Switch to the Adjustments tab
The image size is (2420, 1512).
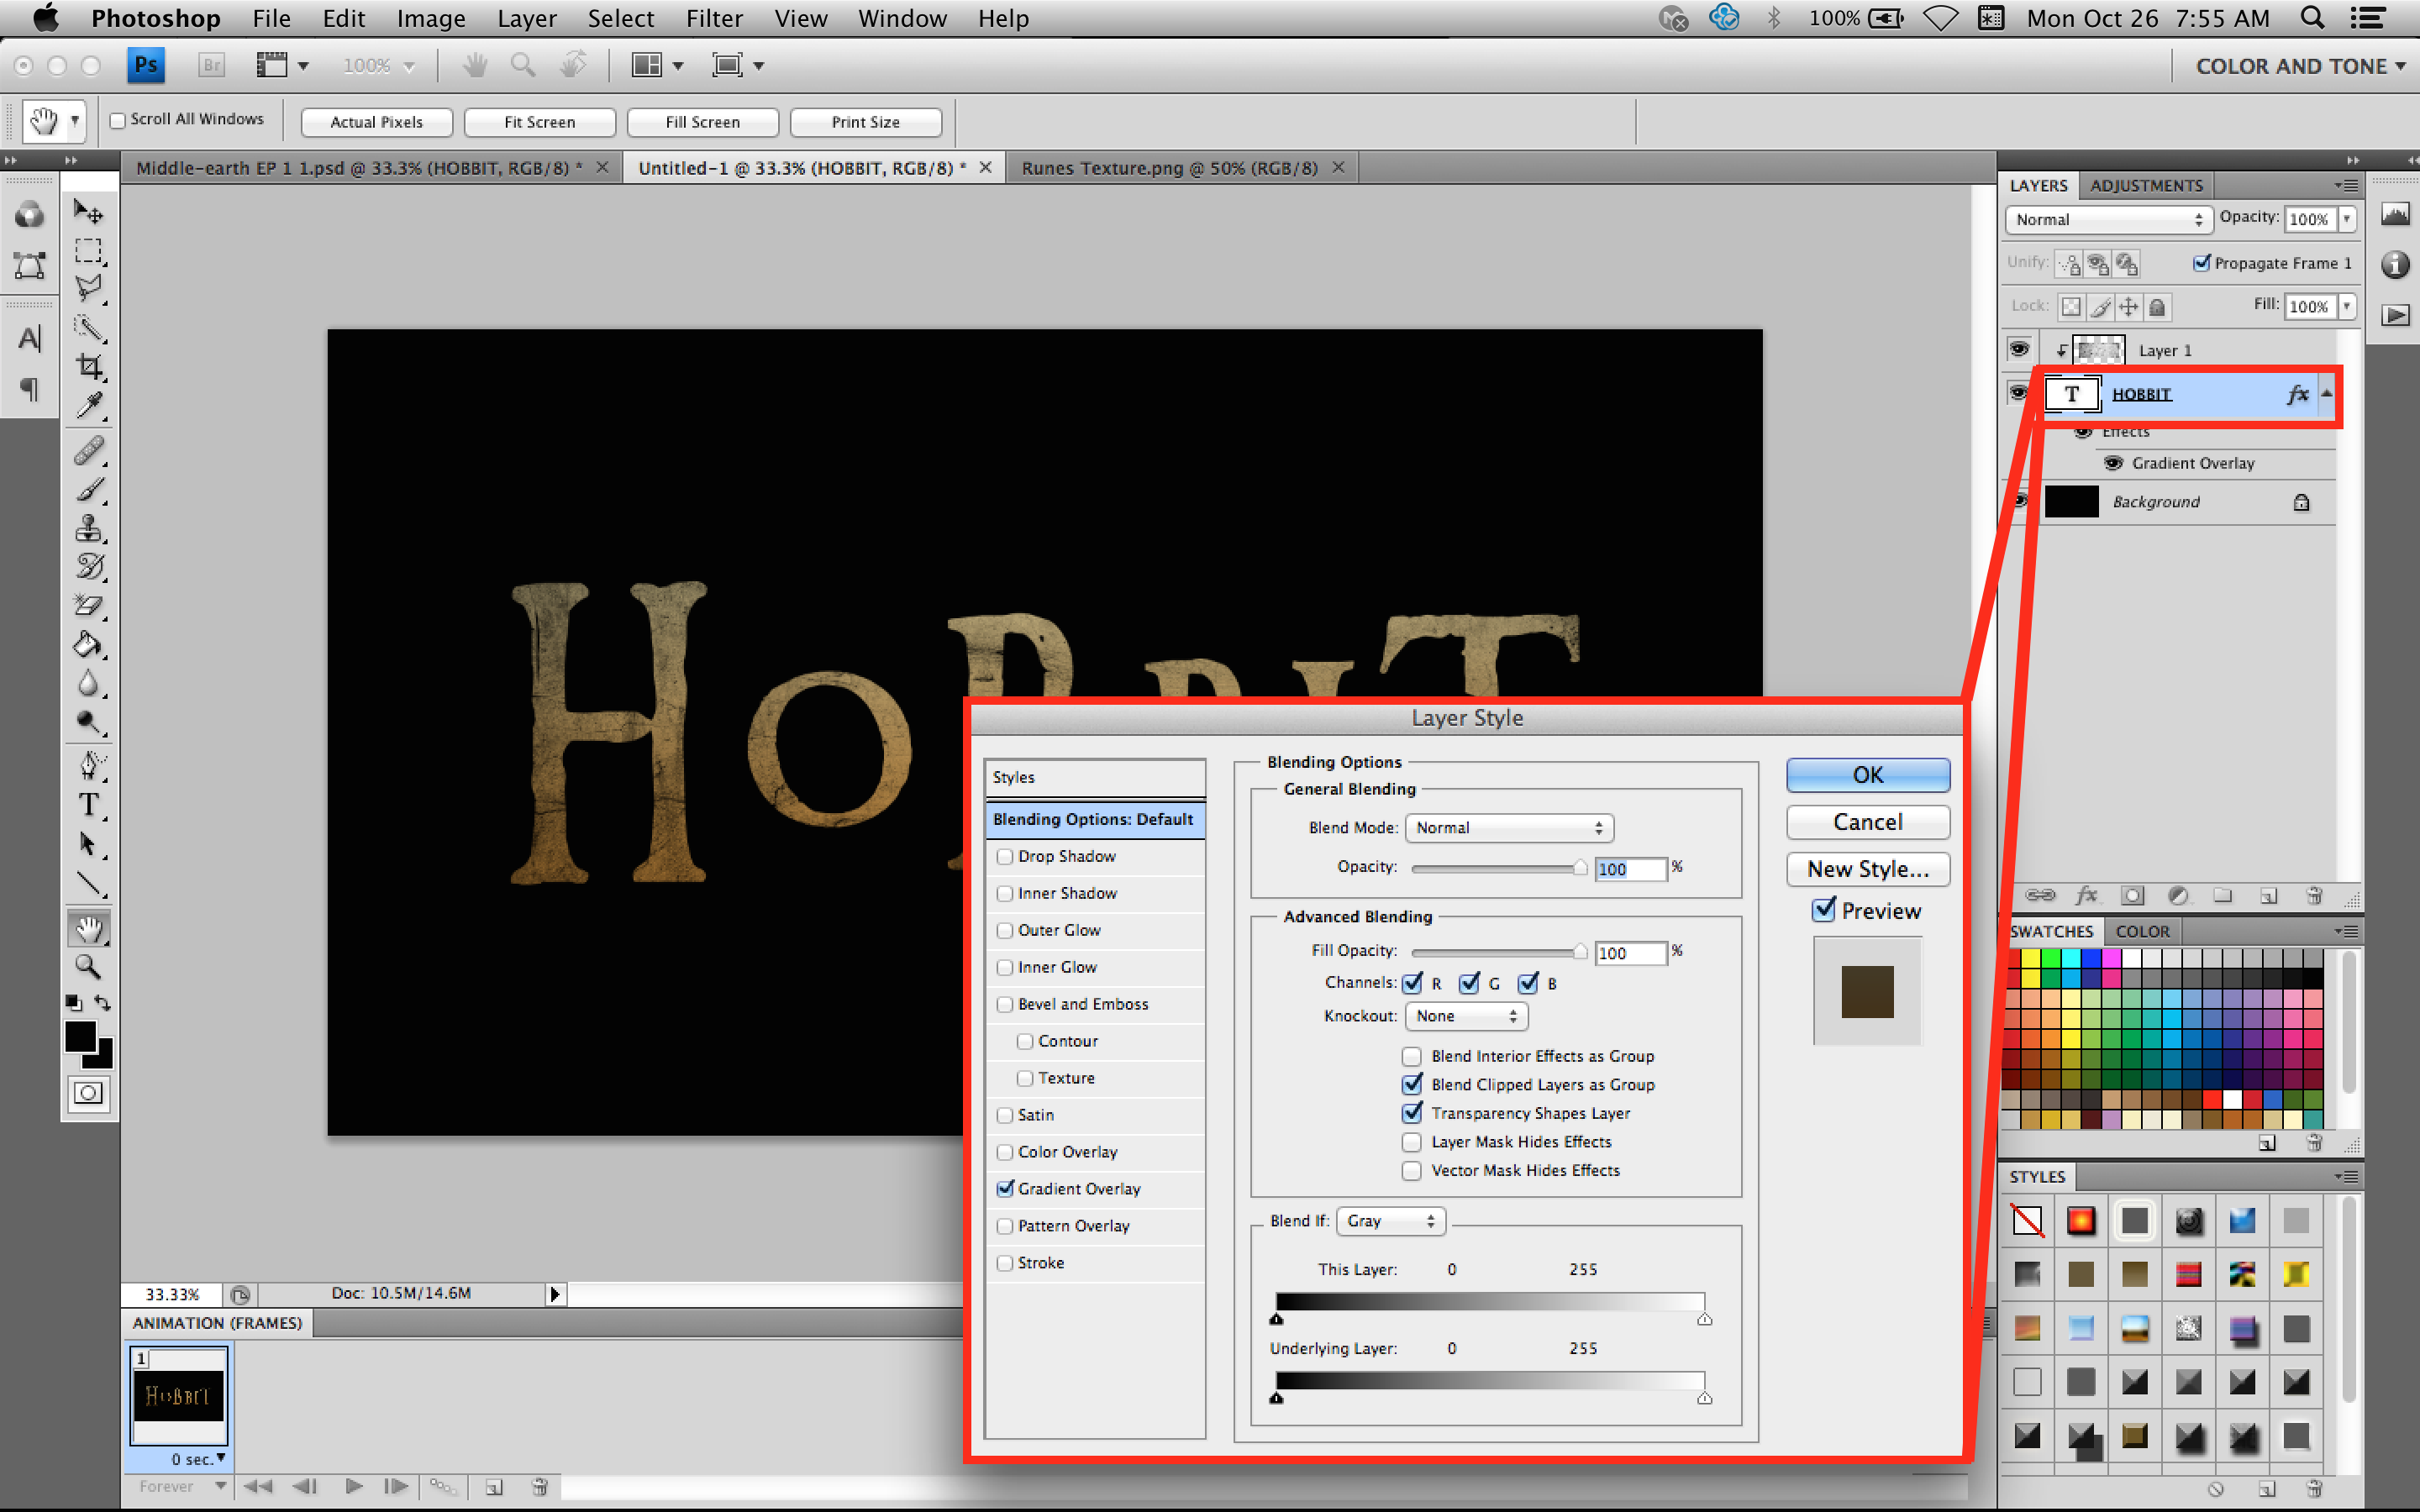[x=2146, y=185]
